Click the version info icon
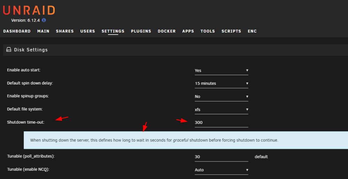Viewport: 348px width, 179px height. [x=44, y=20]
